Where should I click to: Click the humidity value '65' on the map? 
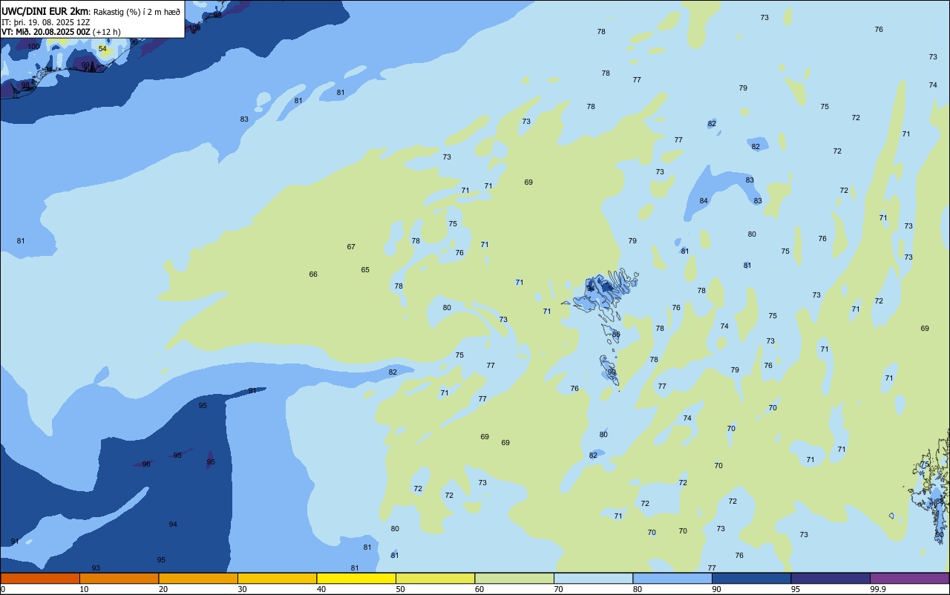tap(365, 270)
